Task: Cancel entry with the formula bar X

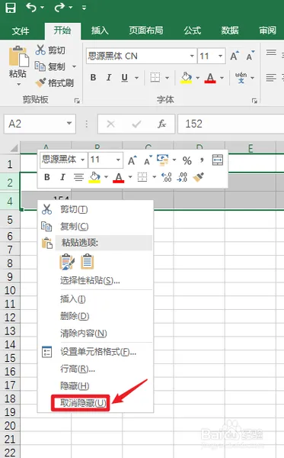Action: click(x=110, y=124)
